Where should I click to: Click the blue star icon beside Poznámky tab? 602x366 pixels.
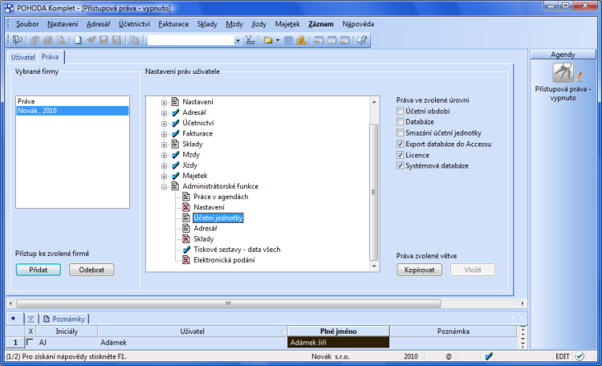pos(14,319)
